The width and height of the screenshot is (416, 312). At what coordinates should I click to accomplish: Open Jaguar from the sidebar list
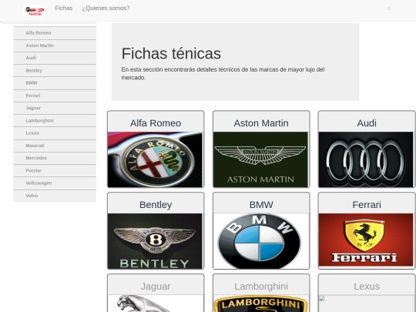coord(55,109)
